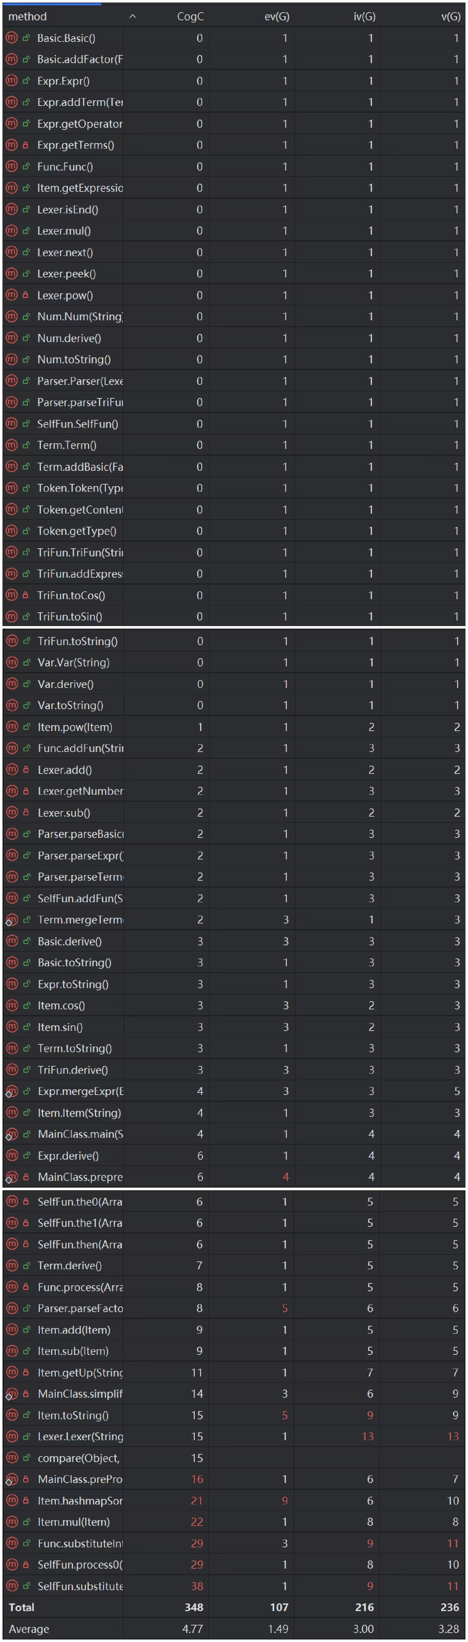Screen dimensions: 468x1642
Task: Click the method icon beside Basic.Basic()
Action: (12, 38)
